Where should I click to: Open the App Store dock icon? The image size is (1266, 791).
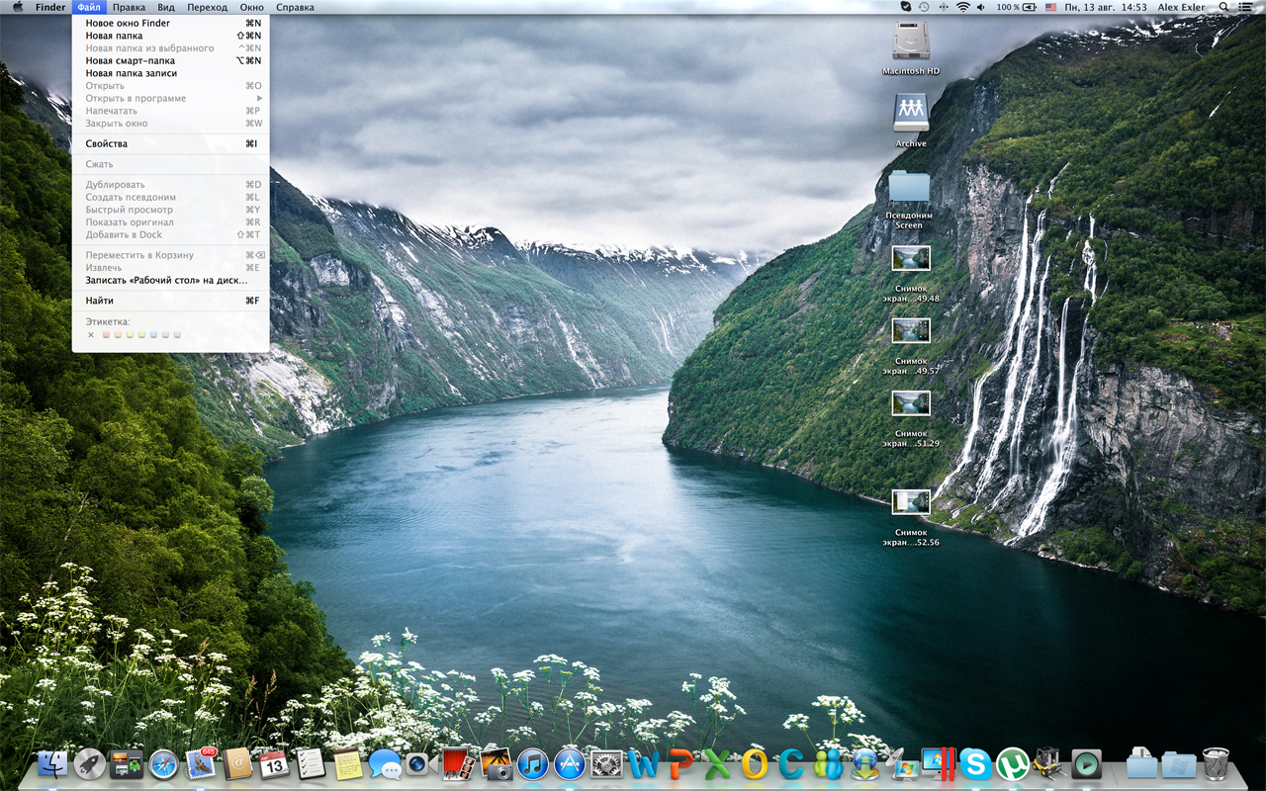pos(570,764)
